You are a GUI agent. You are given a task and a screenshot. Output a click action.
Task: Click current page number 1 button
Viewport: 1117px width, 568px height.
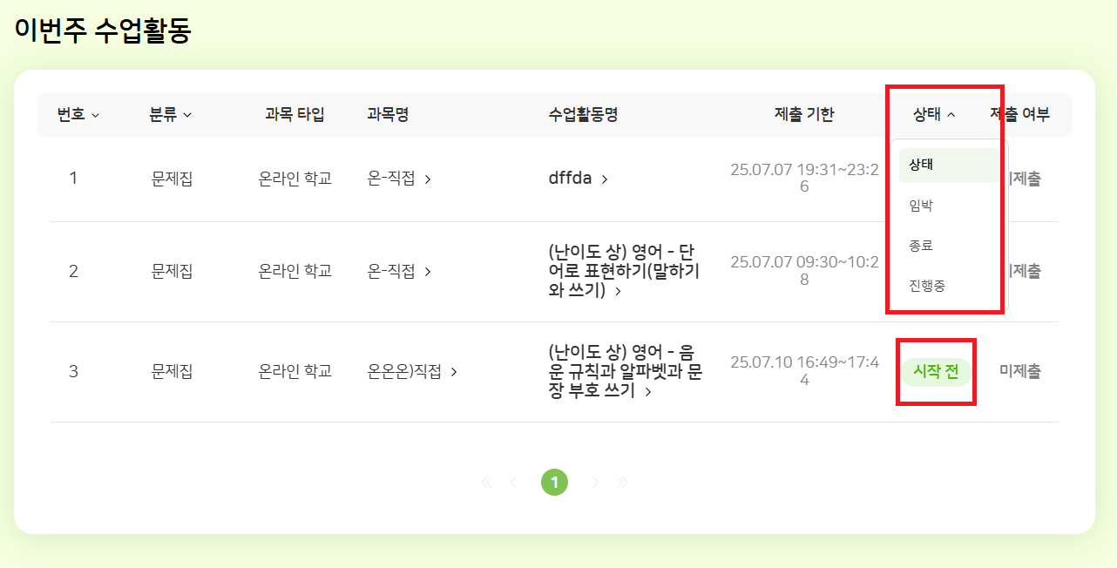(x=554, y=482)
